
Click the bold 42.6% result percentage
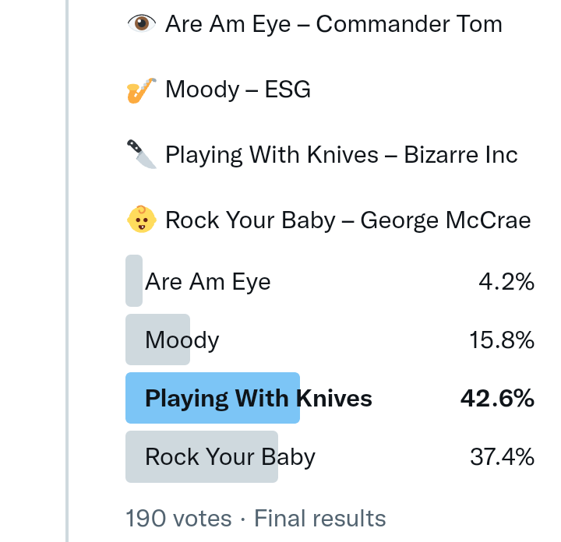click(x=497, y=399)
